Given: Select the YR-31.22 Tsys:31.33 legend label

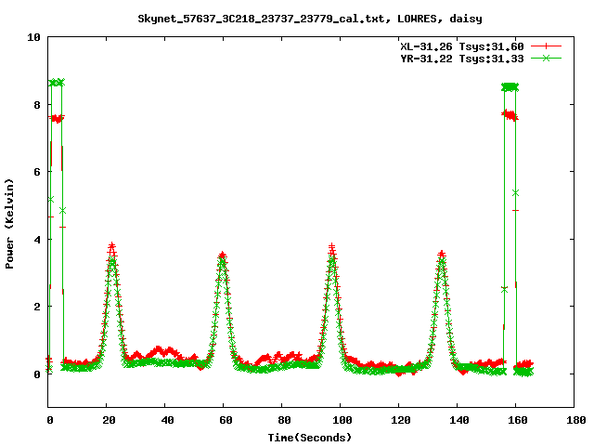Looking at the screenshot, I should point(461,58).
